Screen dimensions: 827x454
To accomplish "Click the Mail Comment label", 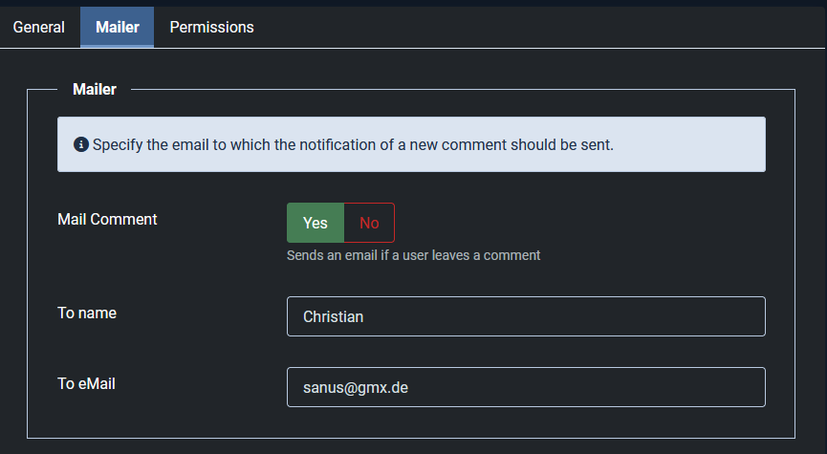I will [107, 219].
